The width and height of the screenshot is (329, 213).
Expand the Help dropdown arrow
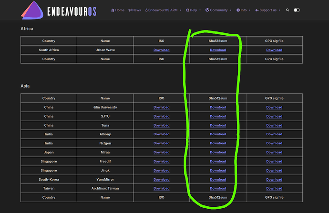click(200, 10)
